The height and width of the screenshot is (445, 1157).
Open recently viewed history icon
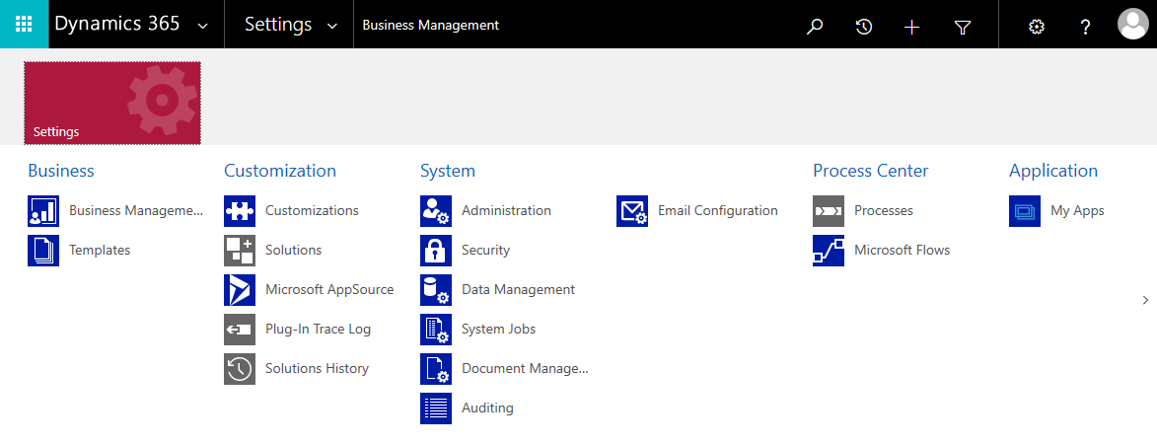[x=863, y=27]
